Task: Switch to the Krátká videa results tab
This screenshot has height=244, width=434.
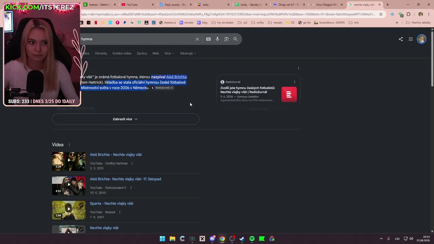Action: [x=122, y=53]
